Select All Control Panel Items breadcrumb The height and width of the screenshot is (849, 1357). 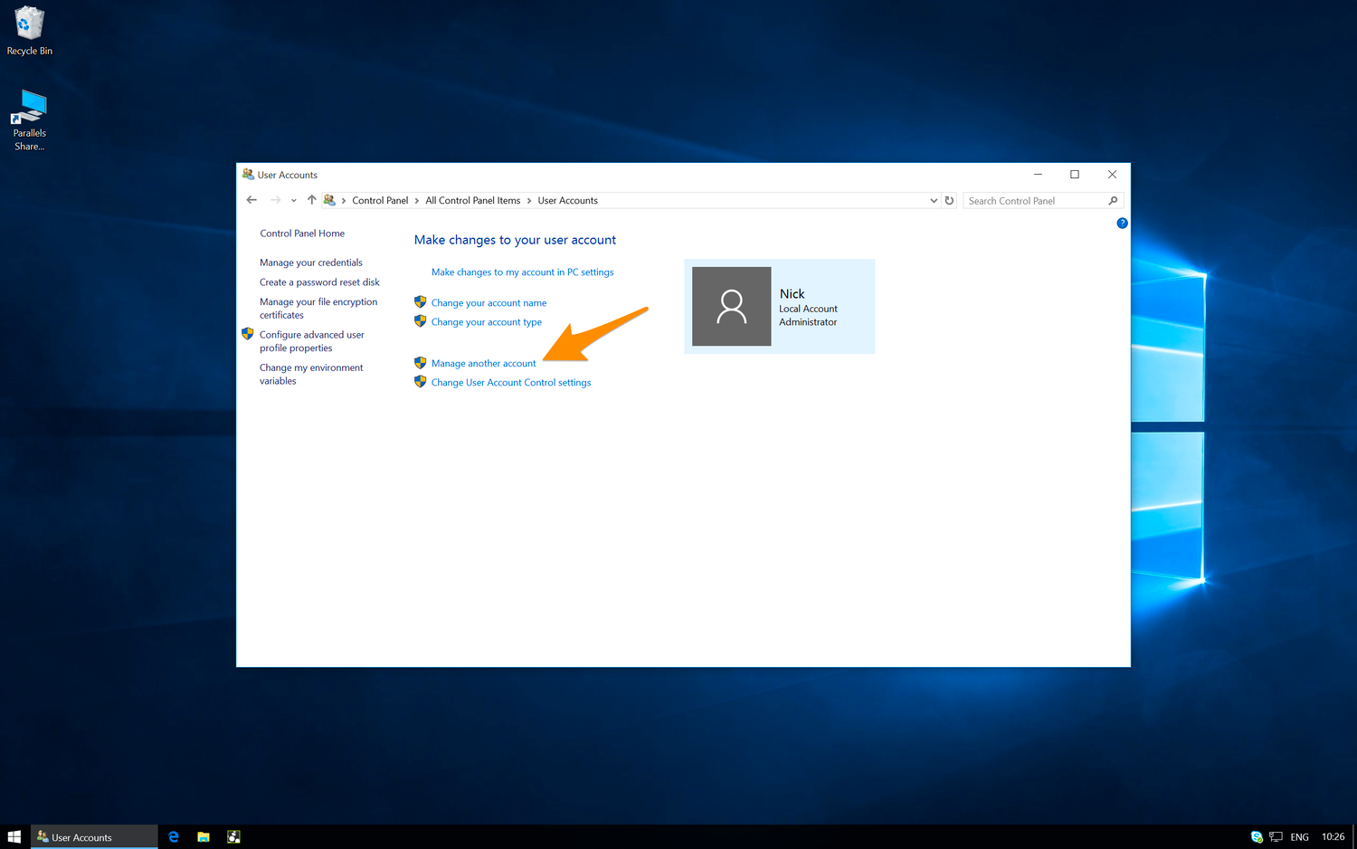pos(472,201)
